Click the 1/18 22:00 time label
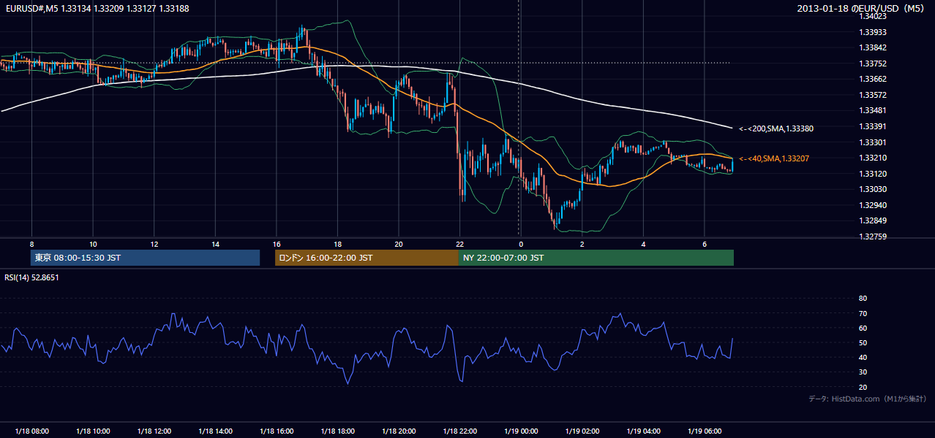 click(x=459, y=431)
